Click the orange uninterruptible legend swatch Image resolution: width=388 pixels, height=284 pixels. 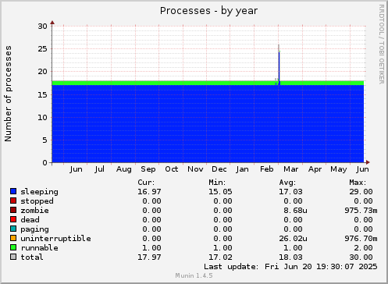(13, 238)
